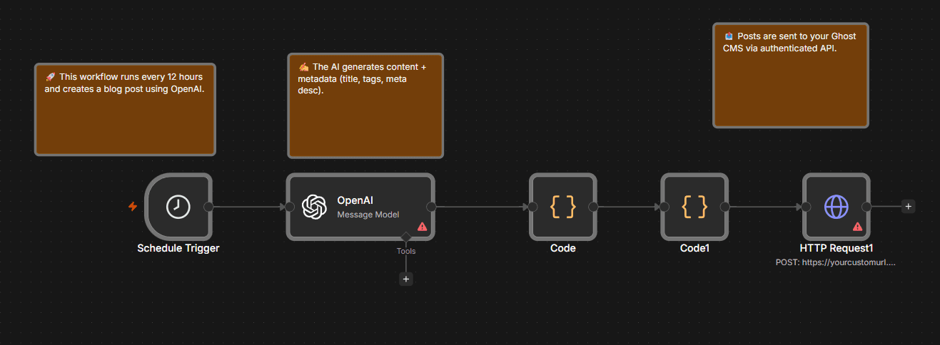940x345 pixels.
Task: Click the 'POST: https://yourcustomurl....' subtitle
Action: coord(836,262)
